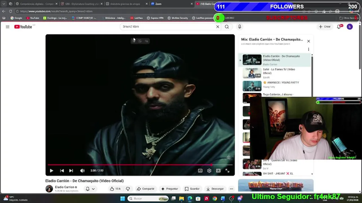Click the page vertical scrollbar
The width and height of the screenshot is (362, 203).
click(x=360, y=47)
